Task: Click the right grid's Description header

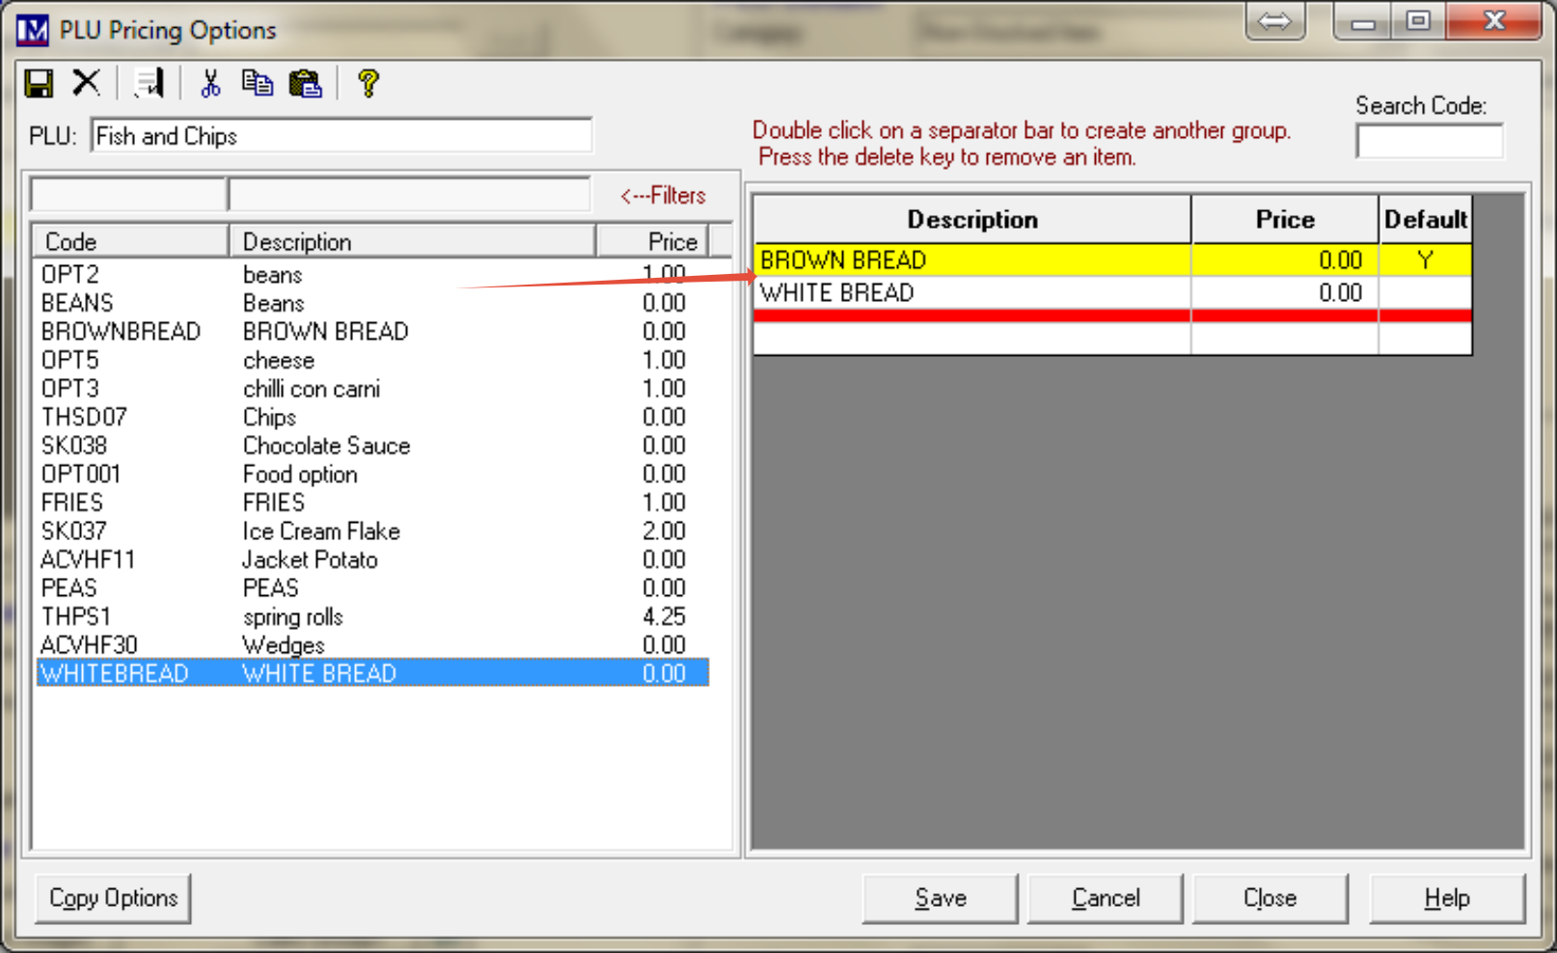Action: (x=972, y=220)
